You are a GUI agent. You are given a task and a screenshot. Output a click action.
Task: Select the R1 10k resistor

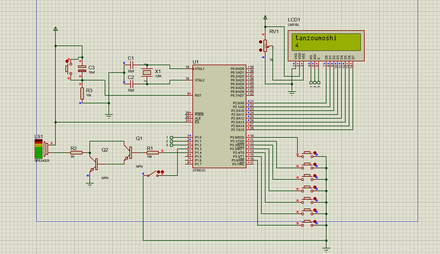tap(153, 153)
